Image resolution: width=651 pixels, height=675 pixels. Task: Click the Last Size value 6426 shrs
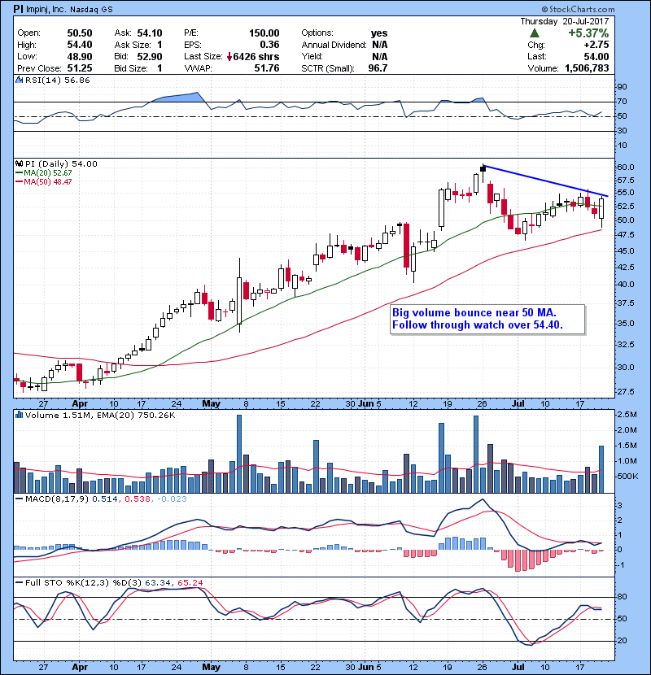tap(256, 57)
